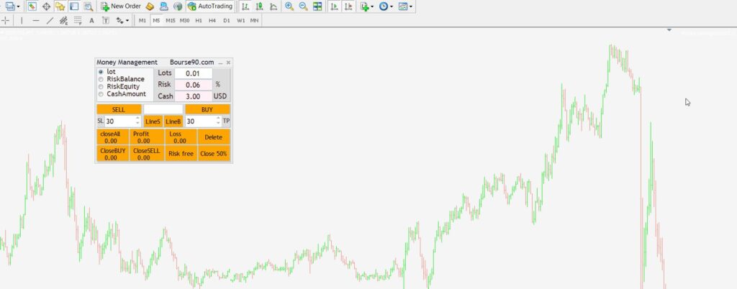Select the CashAmount radio button
This screenshot has height=289, width=737.
[x=101, y=94]
